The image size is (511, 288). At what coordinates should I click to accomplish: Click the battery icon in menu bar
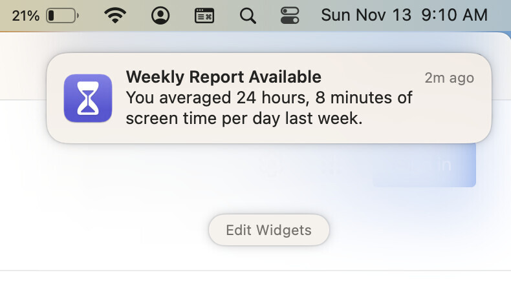63,15
